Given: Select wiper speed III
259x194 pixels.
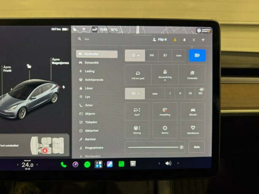Looking at the screenshot, I should (190, 94).
